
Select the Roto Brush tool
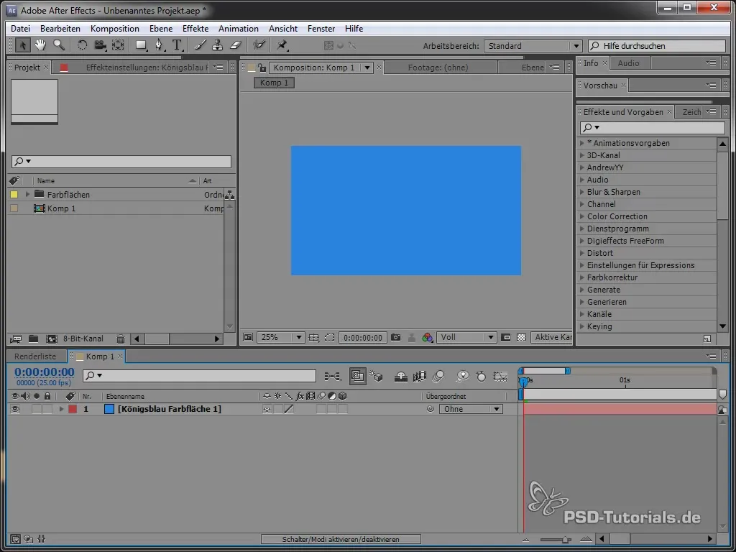[259, 45]
